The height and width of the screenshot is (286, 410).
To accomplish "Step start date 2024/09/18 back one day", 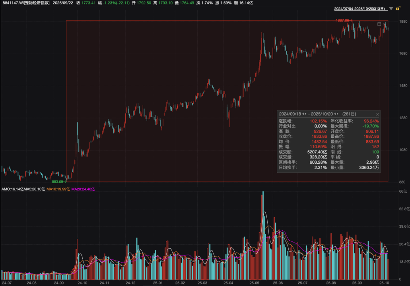I will point(303,114).
